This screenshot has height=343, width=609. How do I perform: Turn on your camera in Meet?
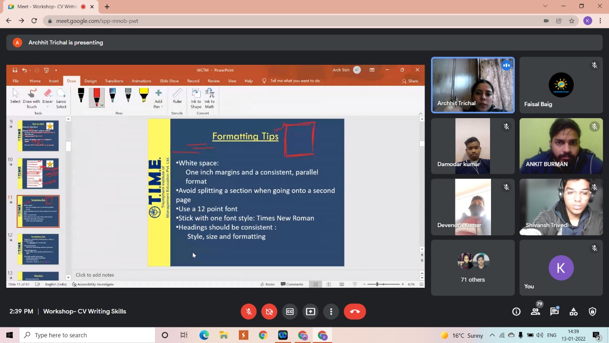[x=269, y=312]
